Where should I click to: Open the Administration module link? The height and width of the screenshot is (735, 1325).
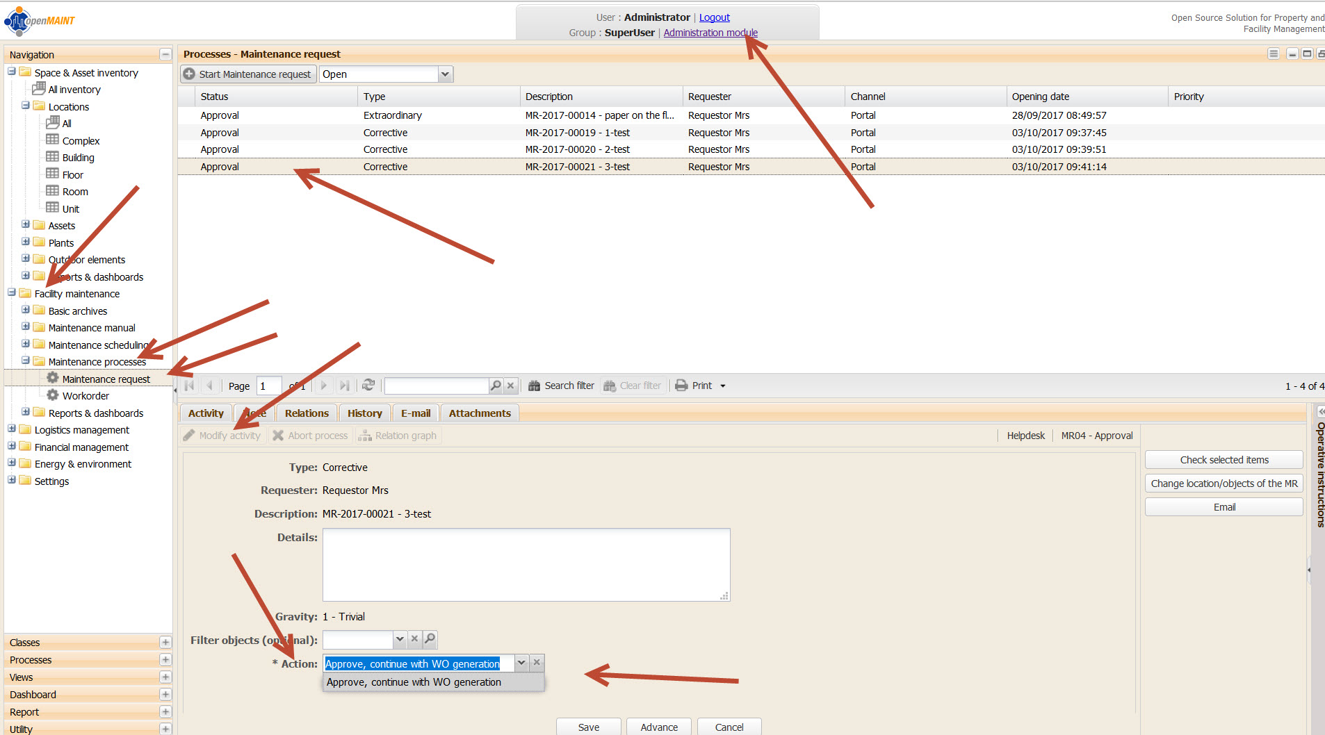pos(710,33)
